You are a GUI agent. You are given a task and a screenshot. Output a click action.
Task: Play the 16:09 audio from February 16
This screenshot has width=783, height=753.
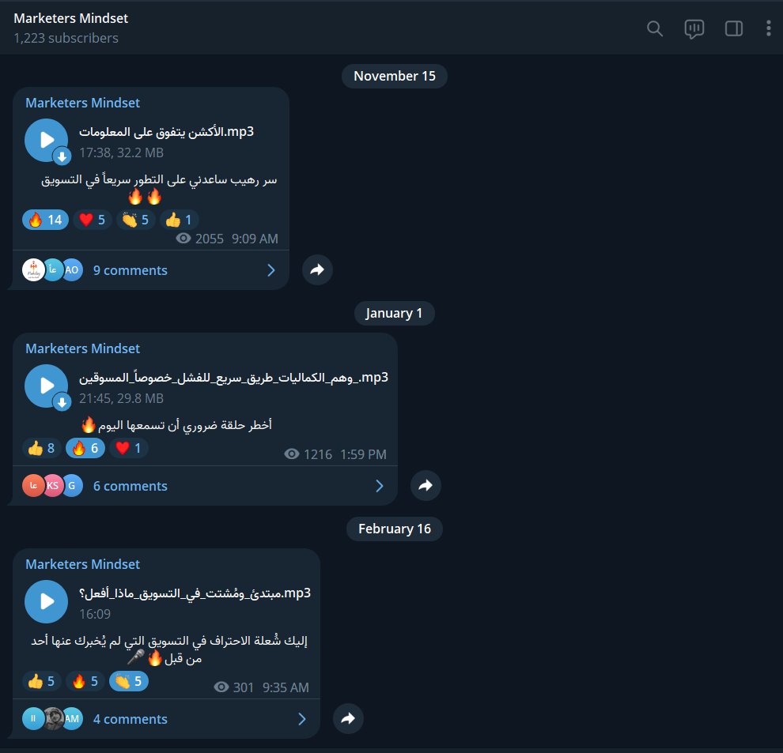46,601
